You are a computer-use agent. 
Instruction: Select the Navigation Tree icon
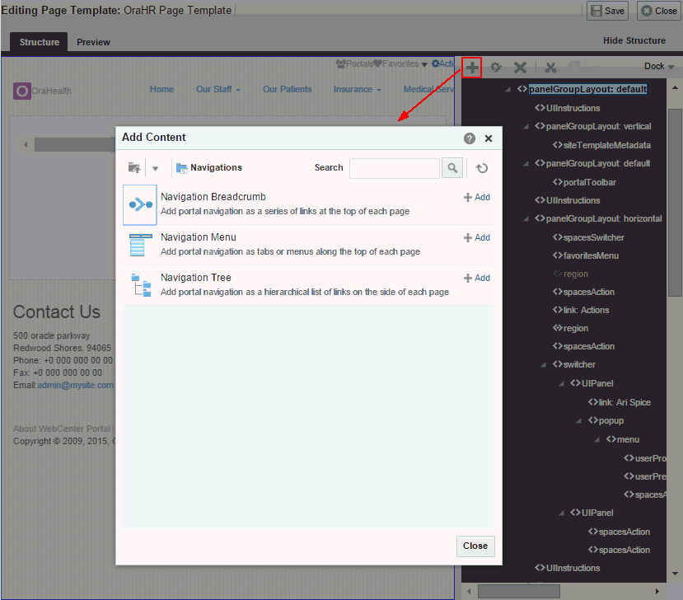click(x=141, y=285)
